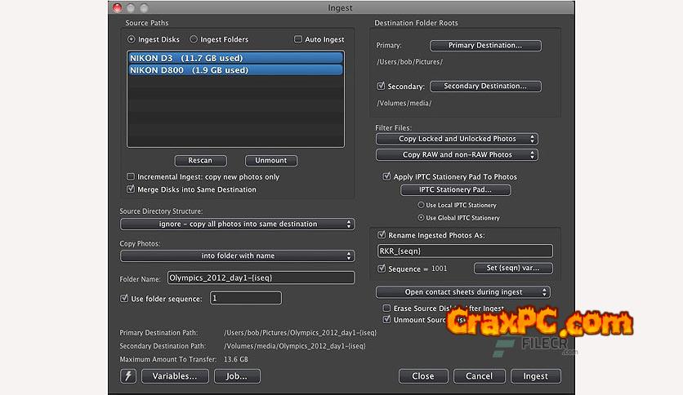Click the Variables button

[175, 376]
